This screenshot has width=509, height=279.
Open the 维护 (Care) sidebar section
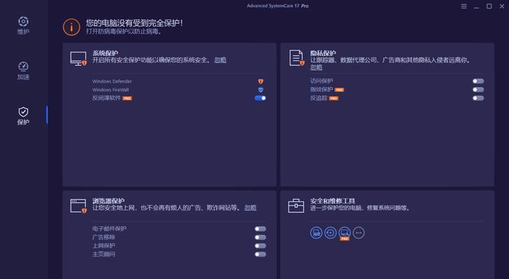23,25
